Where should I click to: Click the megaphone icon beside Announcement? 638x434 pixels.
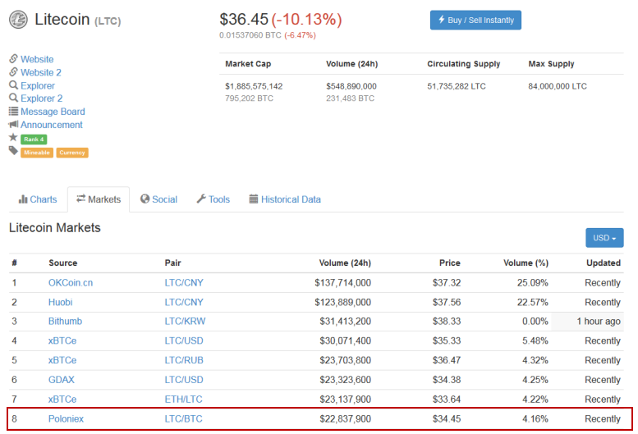tap(13, 124)
